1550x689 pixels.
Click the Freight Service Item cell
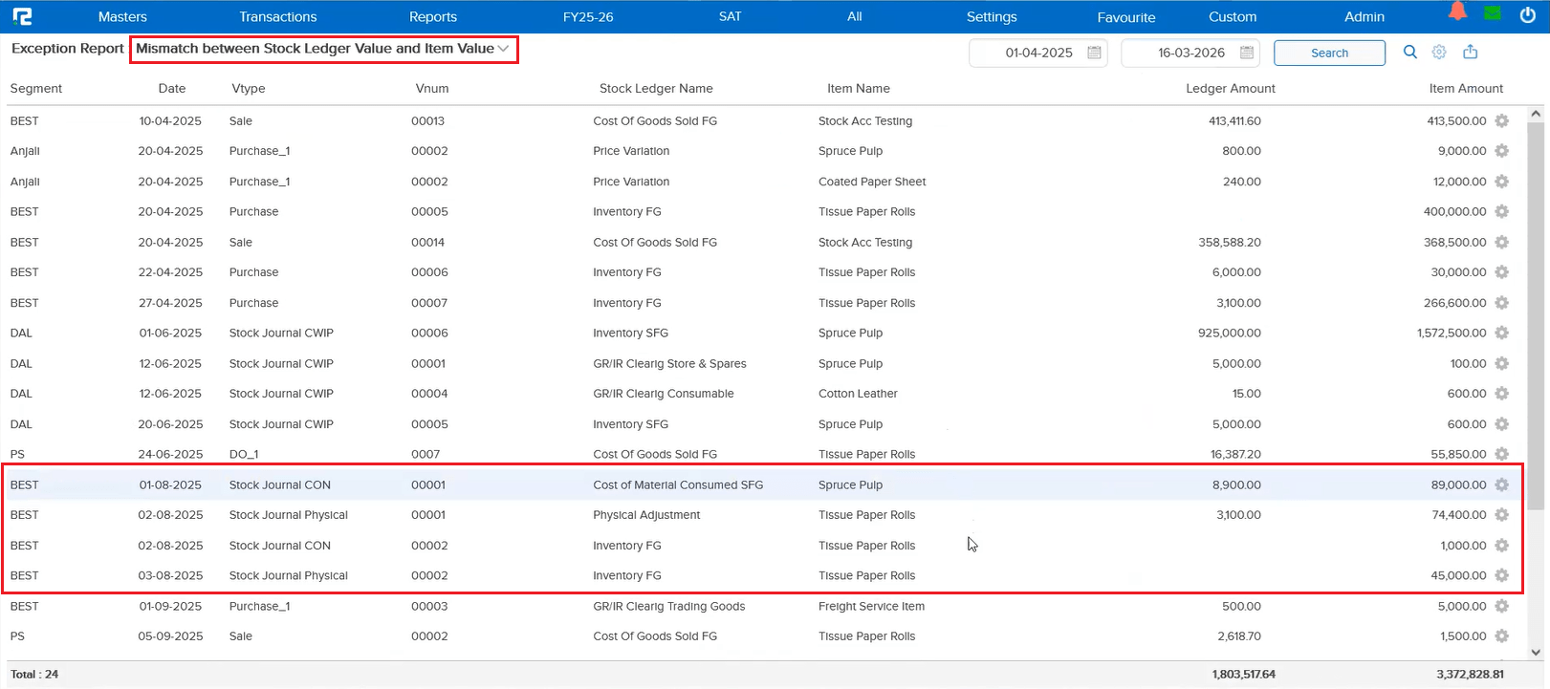click(871, 607)
